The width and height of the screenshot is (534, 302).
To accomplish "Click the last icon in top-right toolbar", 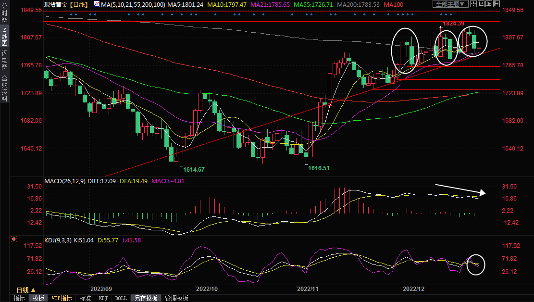I will pyautogui.click(x=497, y=4).
